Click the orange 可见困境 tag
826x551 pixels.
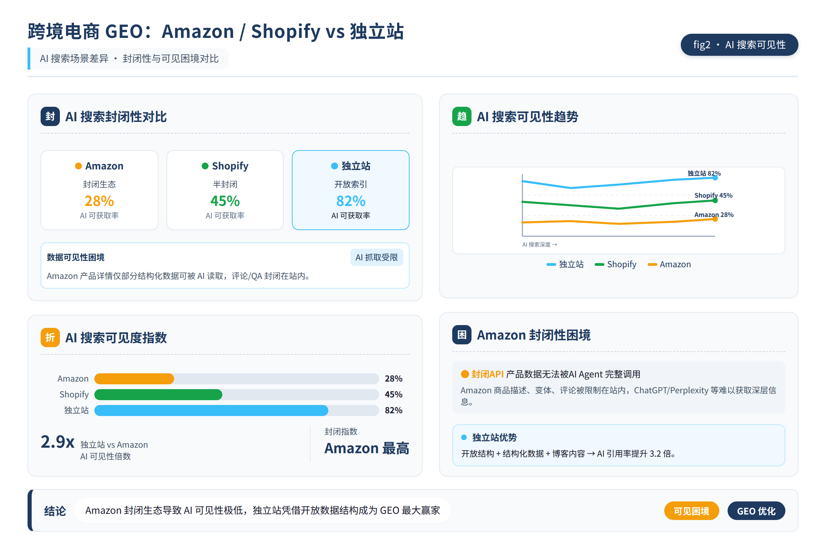(691, 511)
